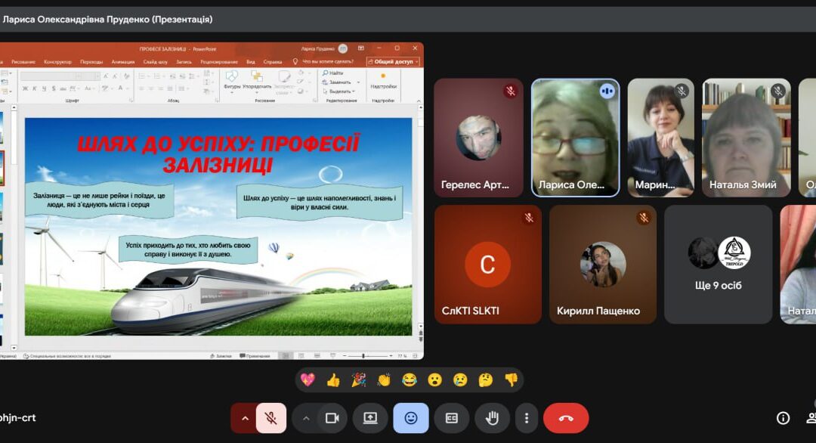The image size is (816, 443).
Task: Unmute the microphone
Action: click(x=270, y=418)
